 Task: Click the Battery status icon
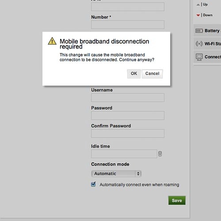pyautogui.click(x=199, y=31)
